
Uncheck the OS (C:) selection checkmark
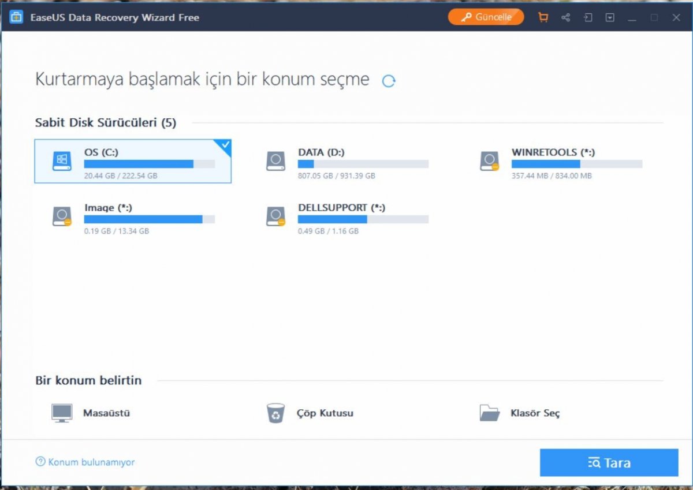(225, 145)
